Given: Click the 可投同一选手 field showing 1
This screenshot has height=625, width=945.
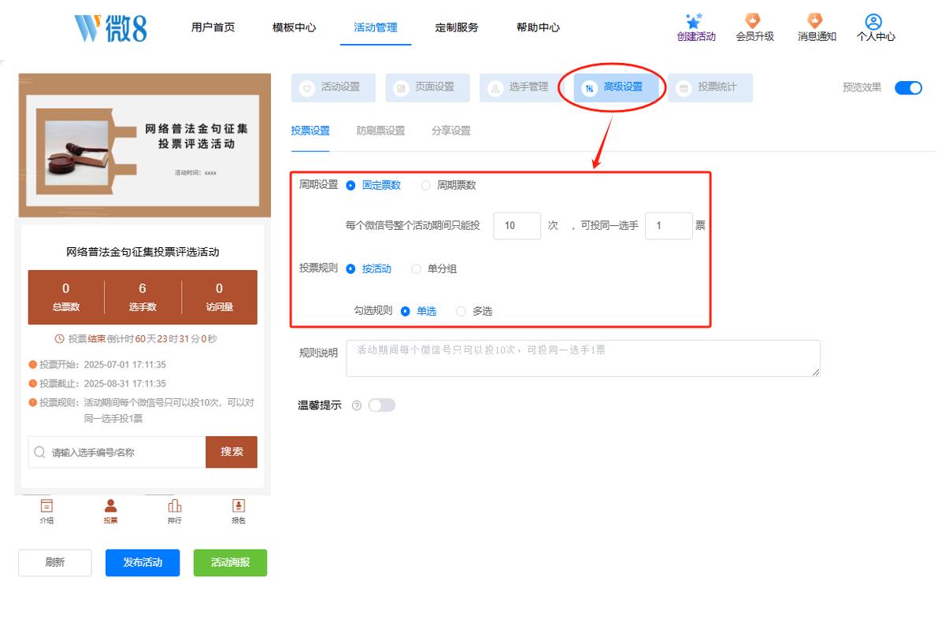Looking at the screenshot, I should tap(669, 226).
